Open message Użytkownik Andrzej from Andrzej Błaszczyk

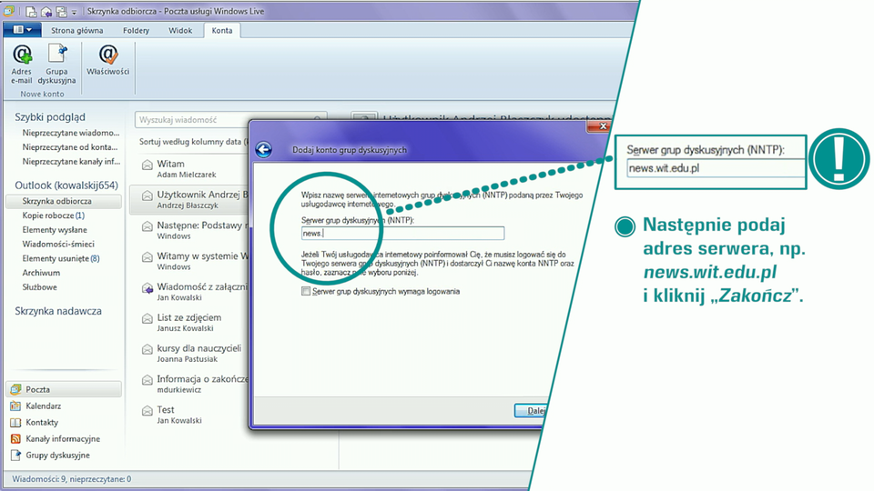[189, 199]
